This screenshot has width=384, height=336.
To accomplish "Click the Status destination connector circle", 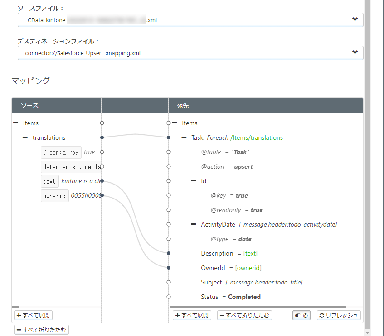I will 169,297.
